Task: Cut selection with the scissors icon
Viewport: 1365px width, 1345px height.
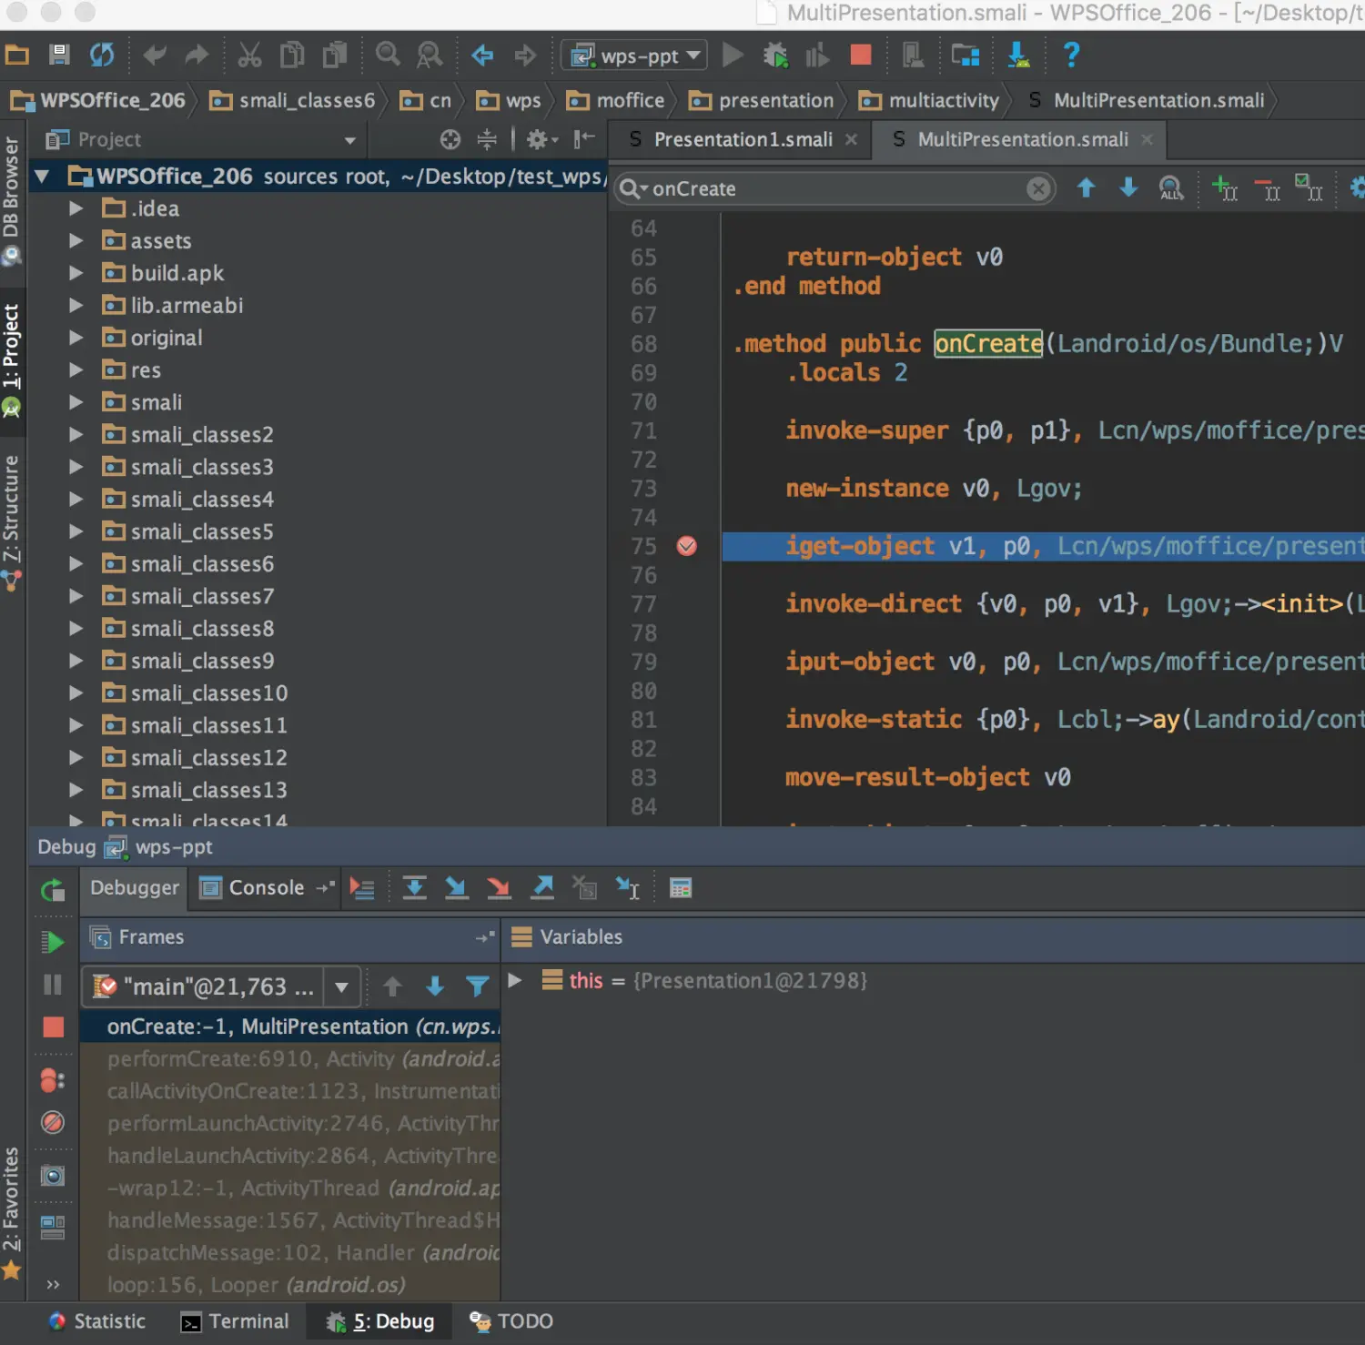Action: coord(249,56)
